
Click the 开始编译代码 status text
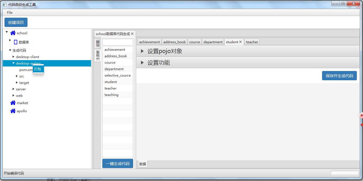pos(14,173)
